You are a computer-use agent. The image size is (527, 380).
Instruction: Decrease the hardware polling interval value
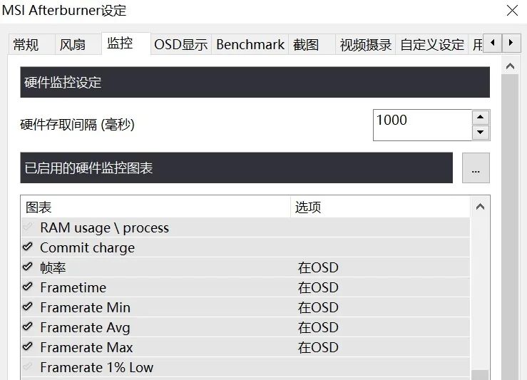click(x=481, y=133)
